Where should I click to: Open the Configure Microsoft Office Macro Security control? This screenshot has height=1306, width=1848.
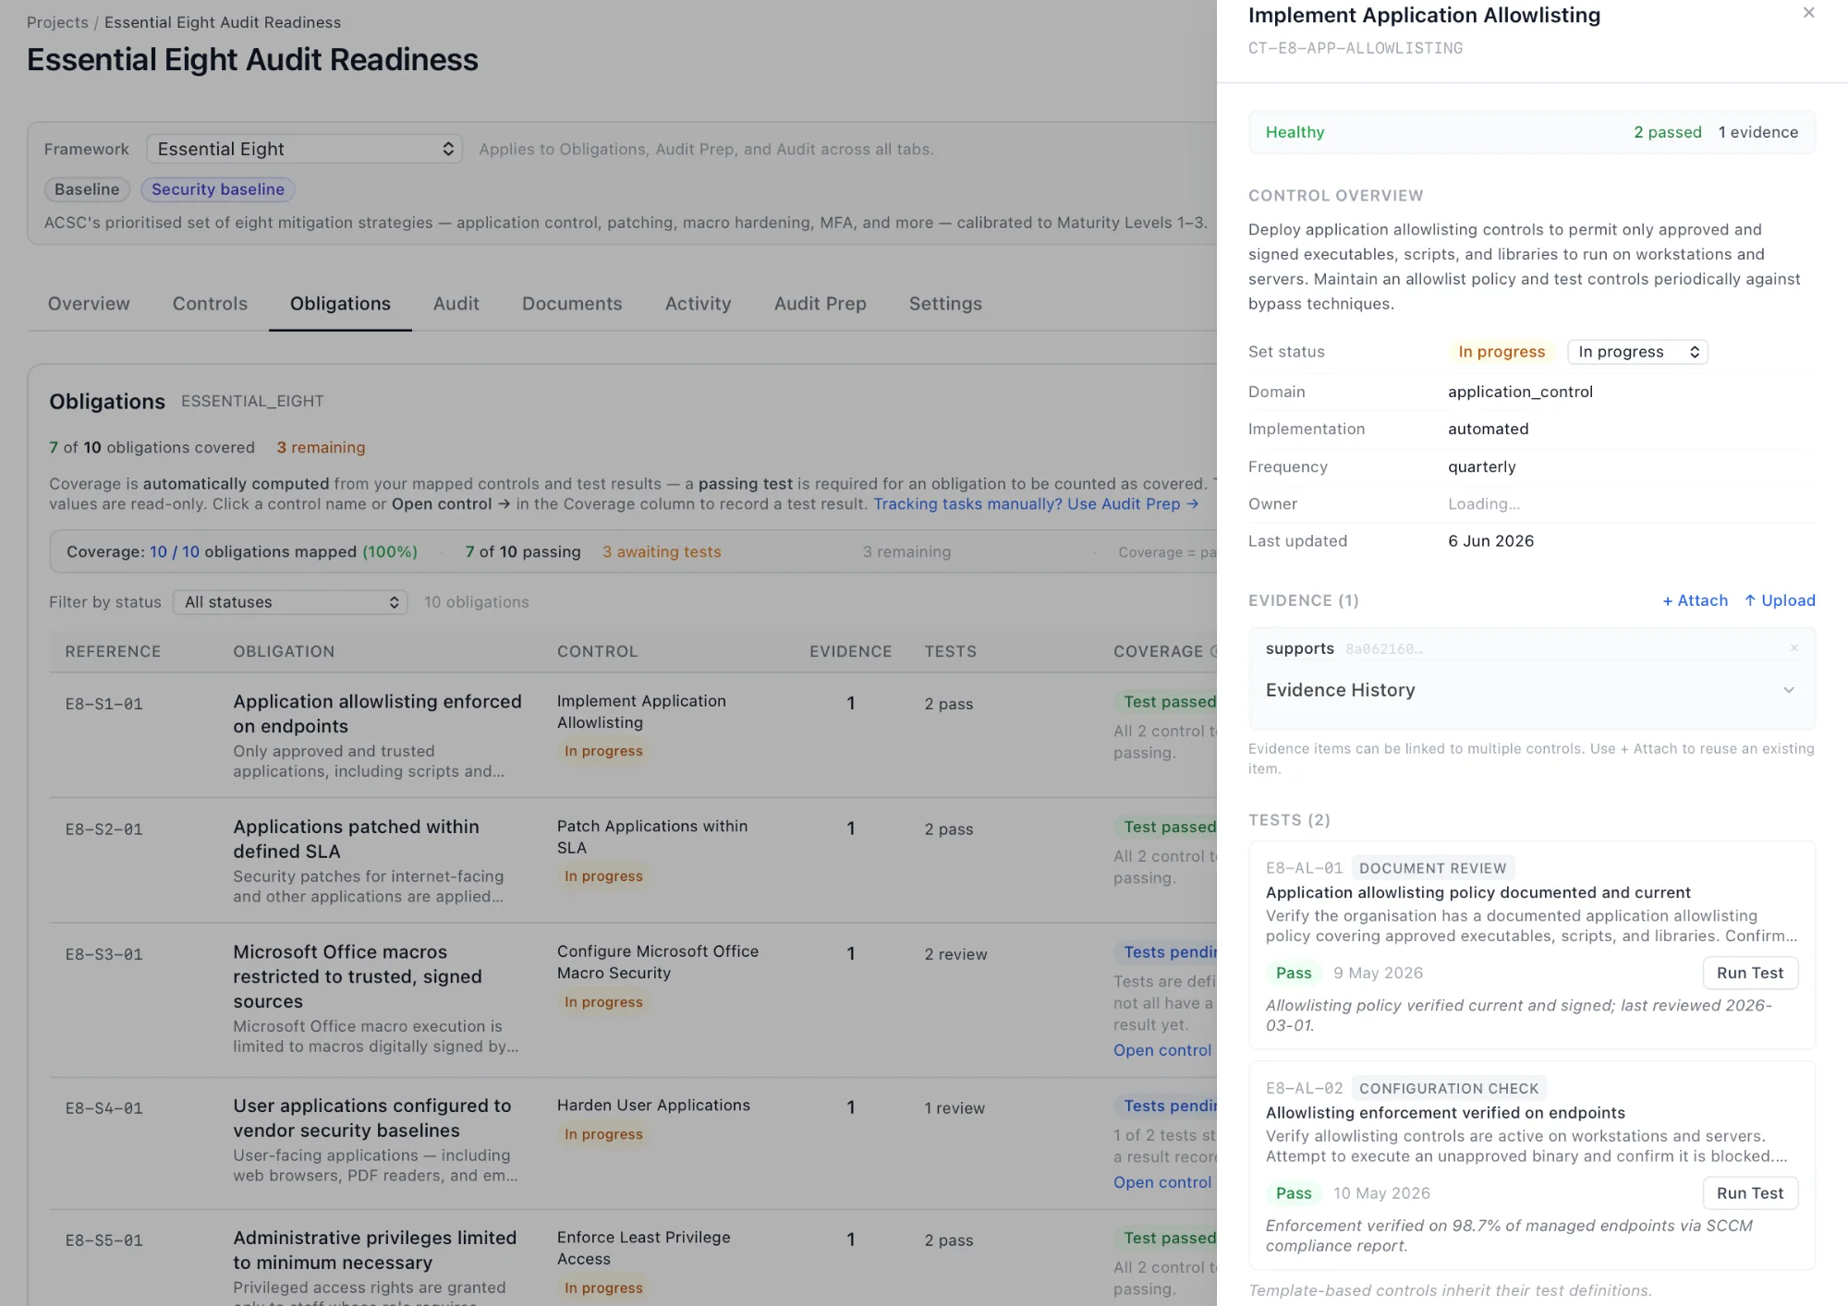tap(658, 961)
